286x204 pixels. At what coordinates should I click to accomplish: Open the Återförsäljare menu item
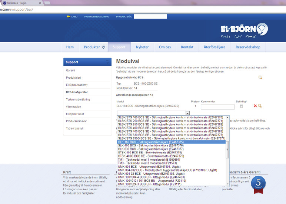[x=214, y=47]
